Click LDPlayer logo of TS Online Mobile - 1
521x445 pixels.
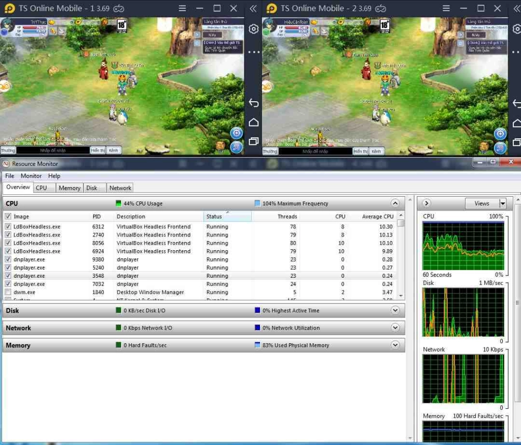9,8
